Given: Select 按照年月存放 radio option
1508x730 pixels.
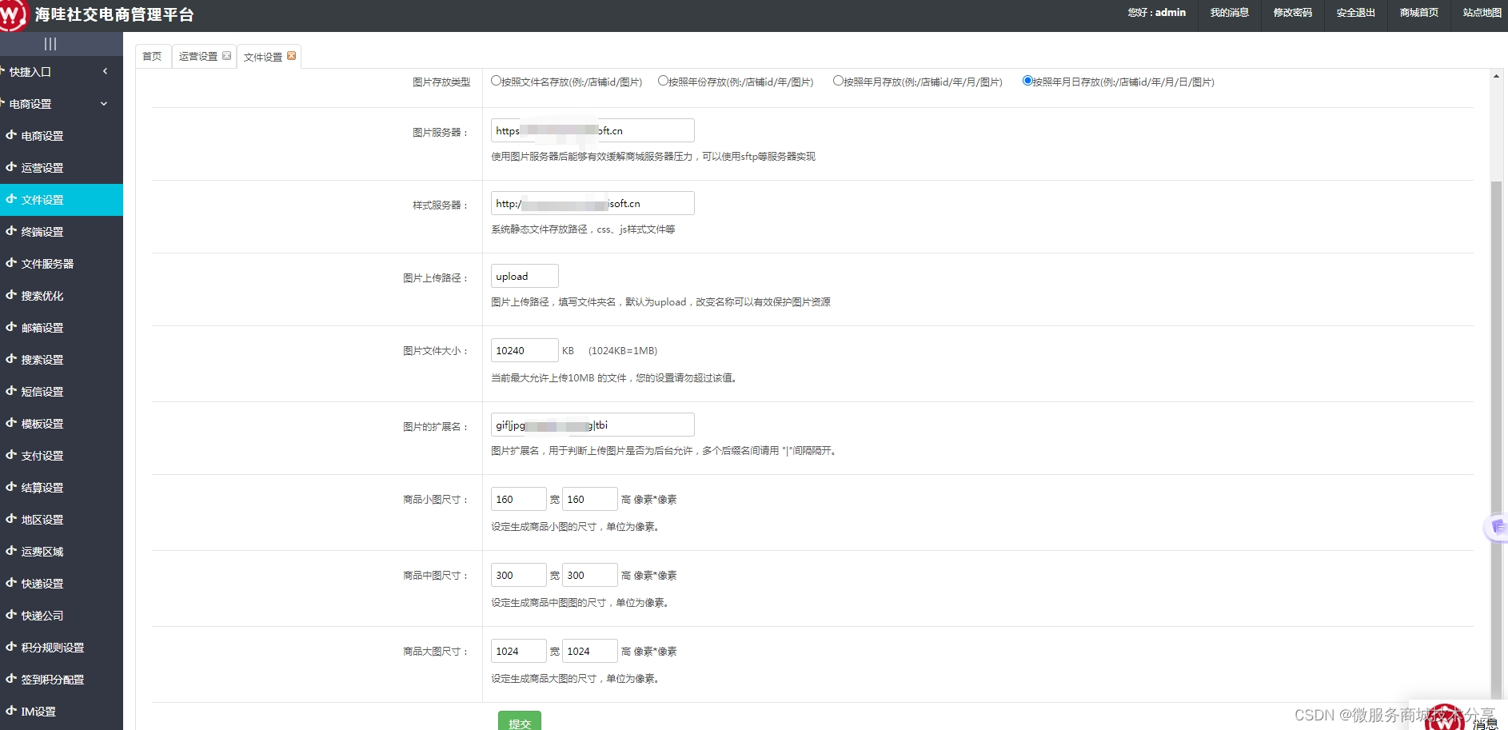Looking at the screenshot, I should 838,81.
